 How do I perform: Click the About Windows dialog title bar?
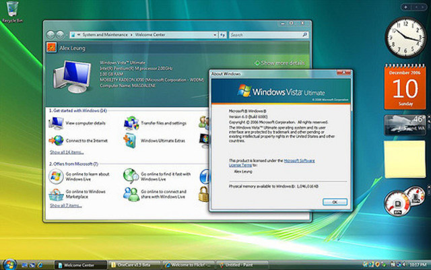pos(273,73)
